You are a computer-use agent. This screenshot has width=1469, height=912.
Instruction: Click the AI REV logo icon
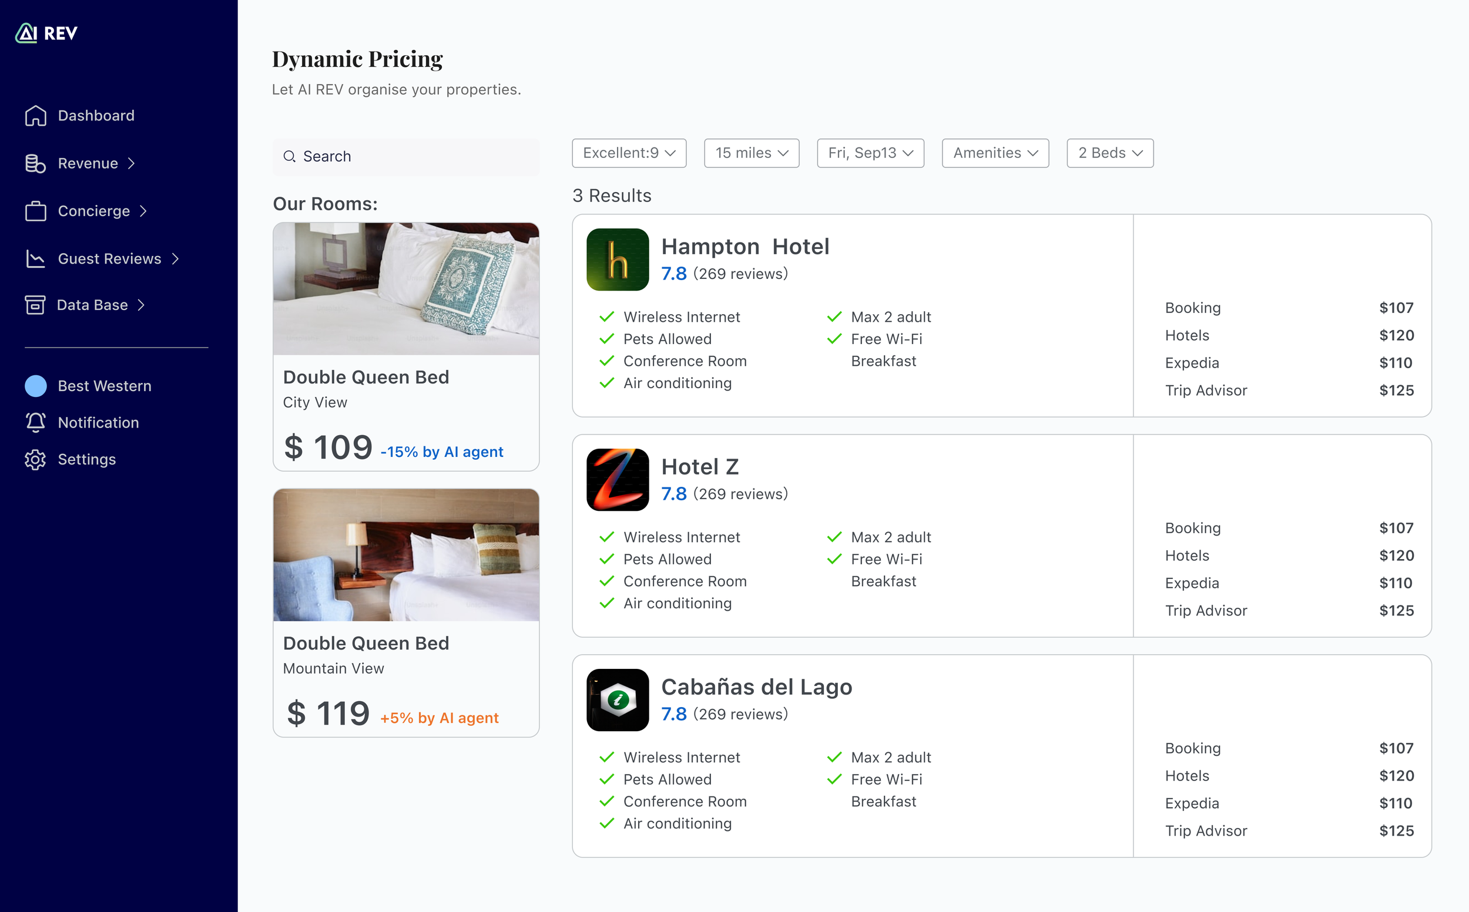pos(26,33)
